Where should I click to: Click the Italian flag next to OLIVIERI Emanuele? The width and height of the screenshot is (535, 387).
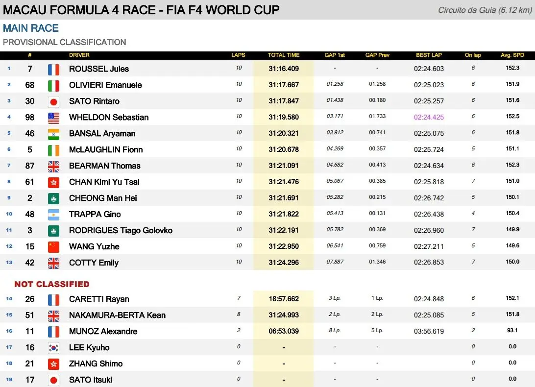tap(53, 85)
